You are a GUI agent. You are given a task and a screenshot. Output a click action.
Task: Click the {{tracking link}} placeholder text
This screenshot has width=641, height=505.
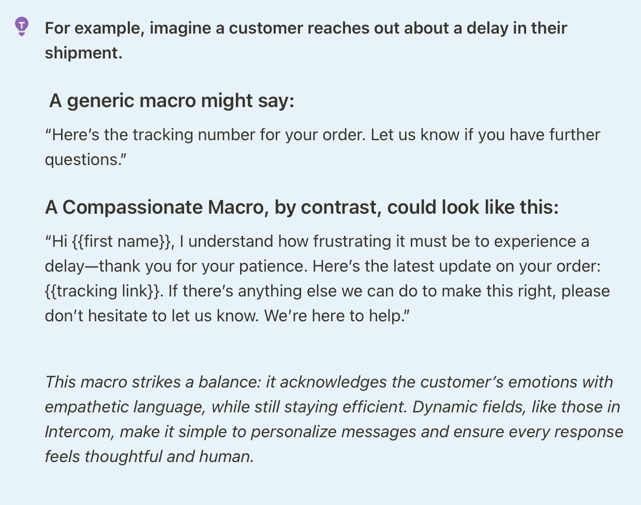point(102,291)
